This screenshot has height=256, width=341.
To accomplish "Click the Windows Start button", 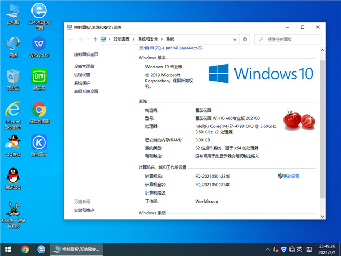I will [x=8, y=250].
